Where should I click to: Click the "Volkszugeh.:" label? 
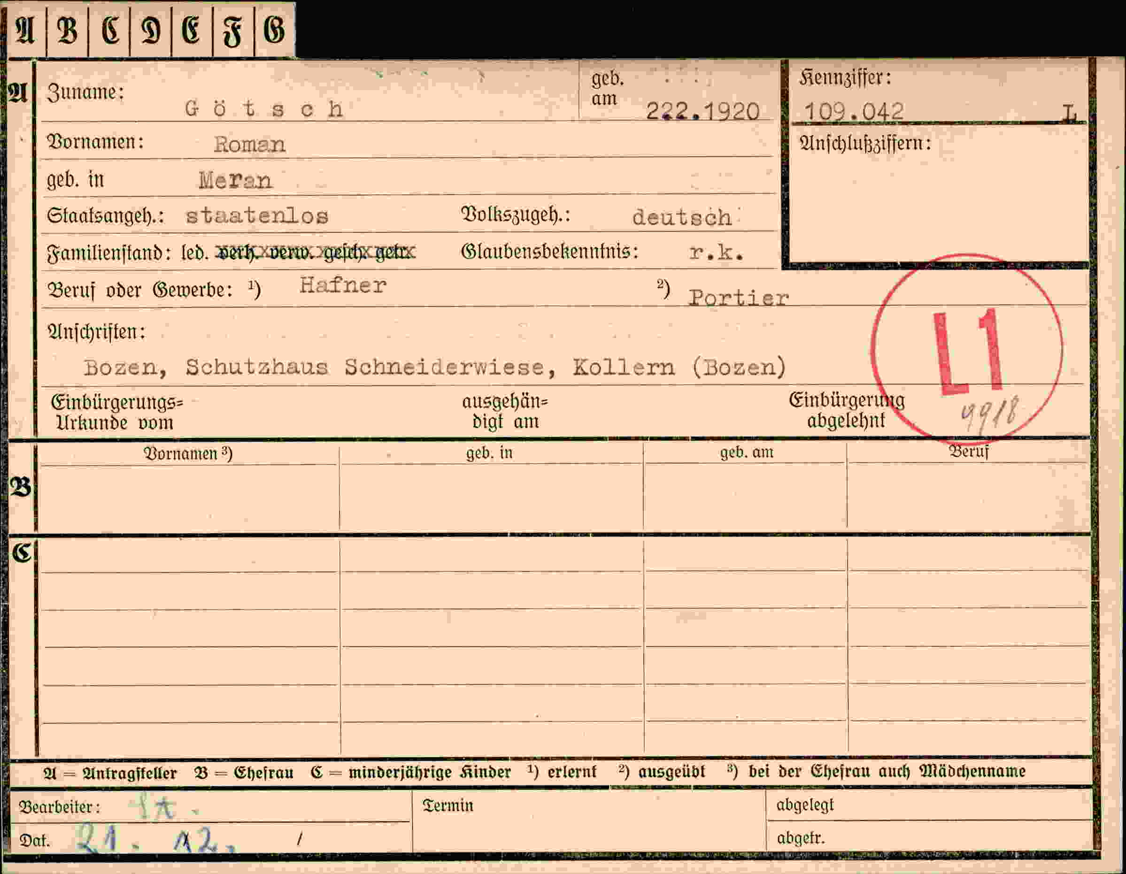pos(516,214)
